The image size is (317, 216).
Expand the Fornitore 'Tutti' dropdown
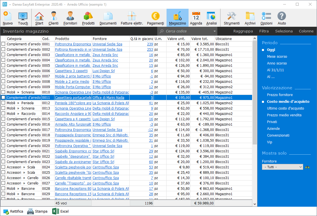[300, 167]
